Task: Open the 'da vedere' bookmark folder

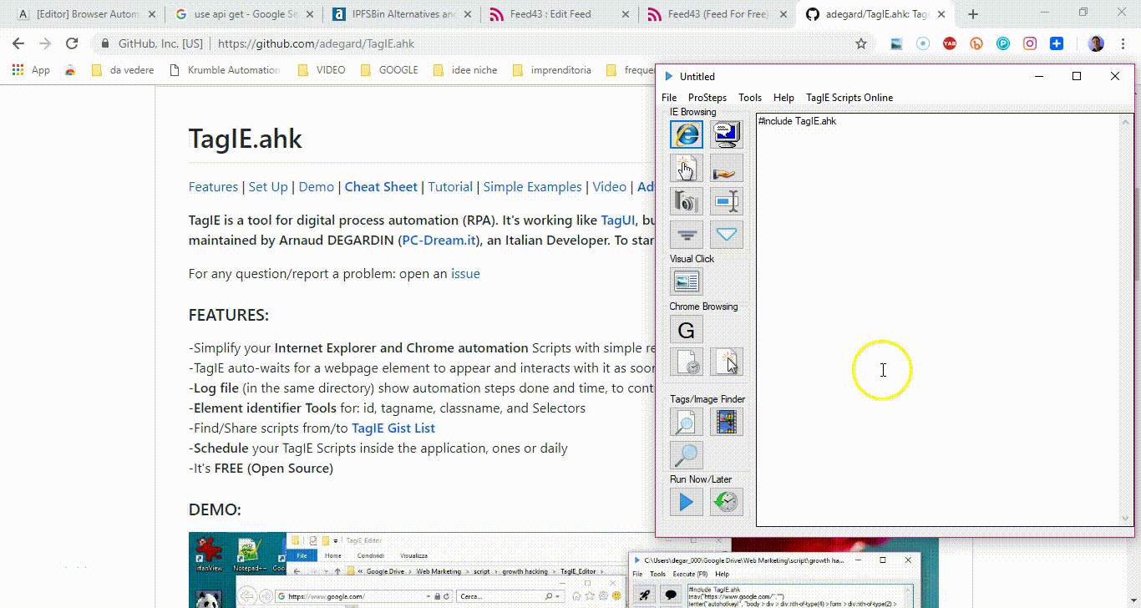Action: pyautogui.click(x=123, y=70)
